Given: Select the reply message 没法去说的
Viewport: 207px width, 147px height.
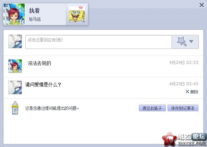Looking at the screenshot, I should (x=39, y=63).
